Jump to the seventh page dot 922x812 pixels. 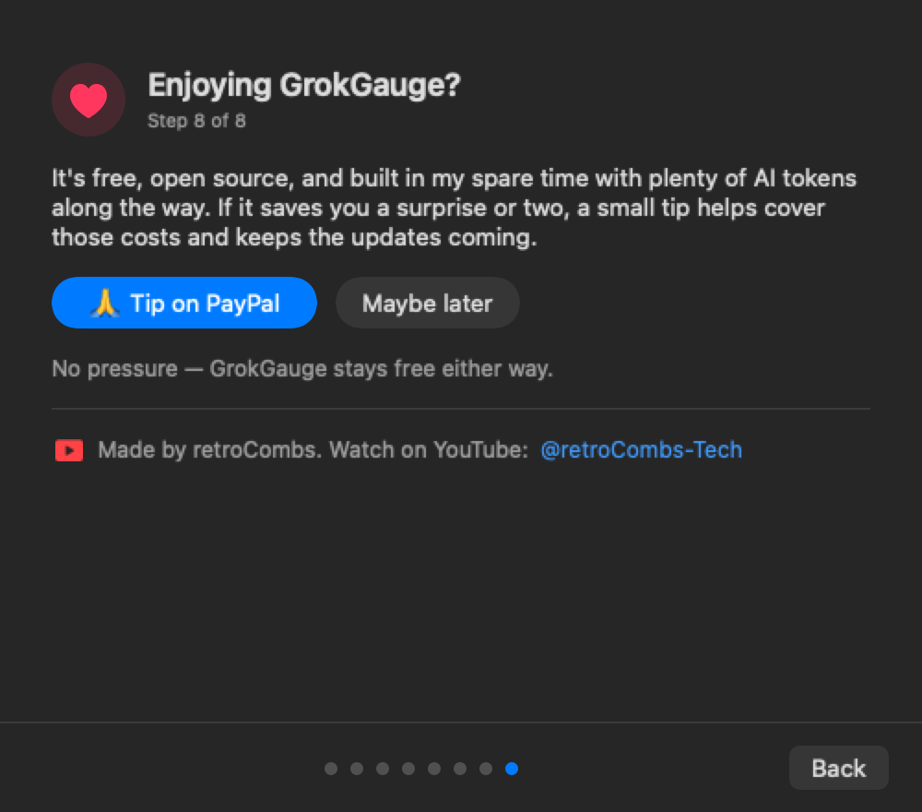point(486,769)
